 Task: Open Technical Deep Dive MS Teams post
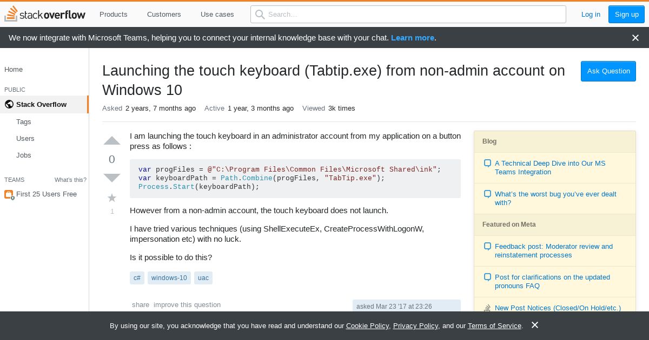(x=550, y=168)
